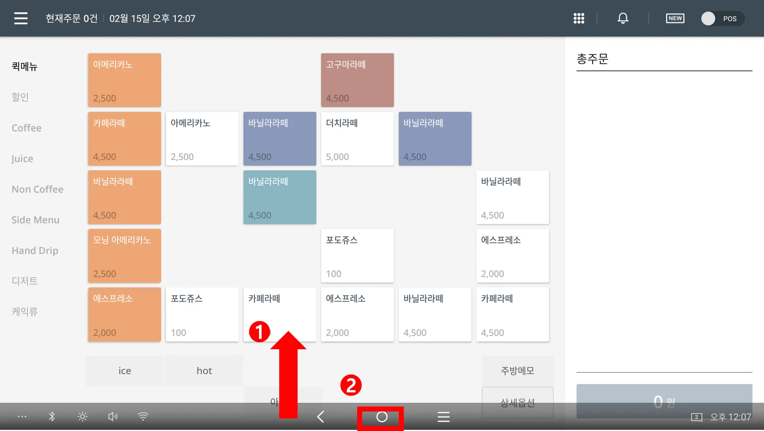Screen dimensions: 764x431
Task: Open recent apps from navigation bar
Action: pos(443,417)
